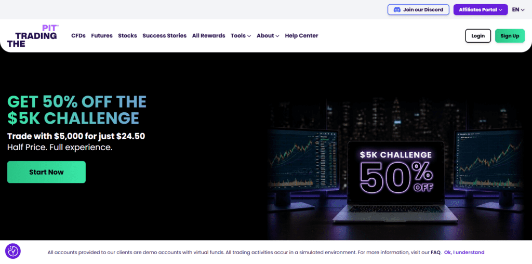Click the Start Now button
532x264 pixels.
pos(46,172)
